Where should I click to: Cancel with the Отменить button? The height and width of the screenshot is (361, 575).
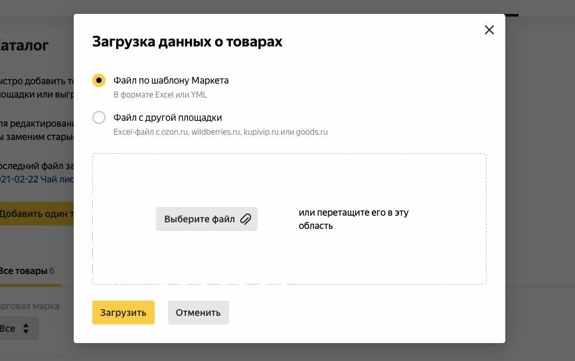coord(199,313)
